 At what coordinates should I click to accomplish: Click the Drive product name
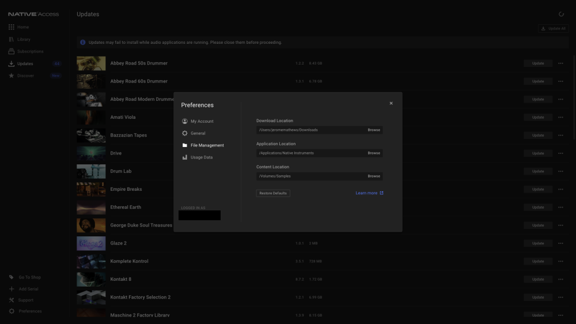click(116, 153)
